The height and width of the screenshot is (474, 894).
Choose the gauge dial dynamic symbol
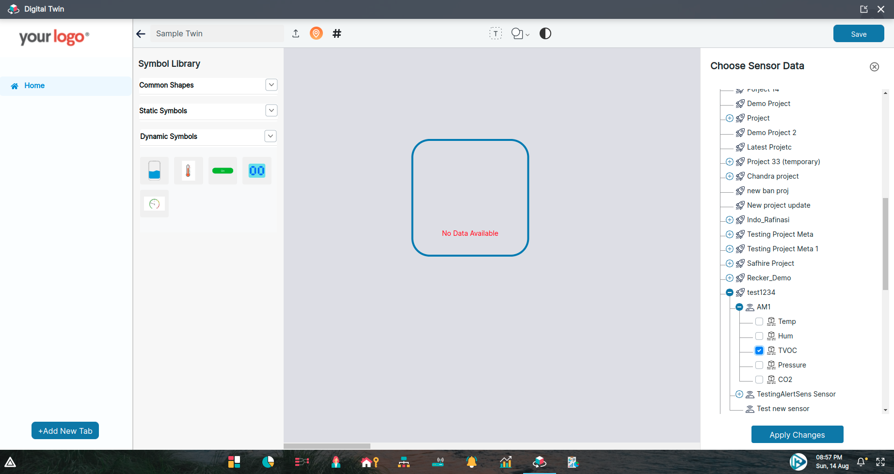tap(154, 203)
